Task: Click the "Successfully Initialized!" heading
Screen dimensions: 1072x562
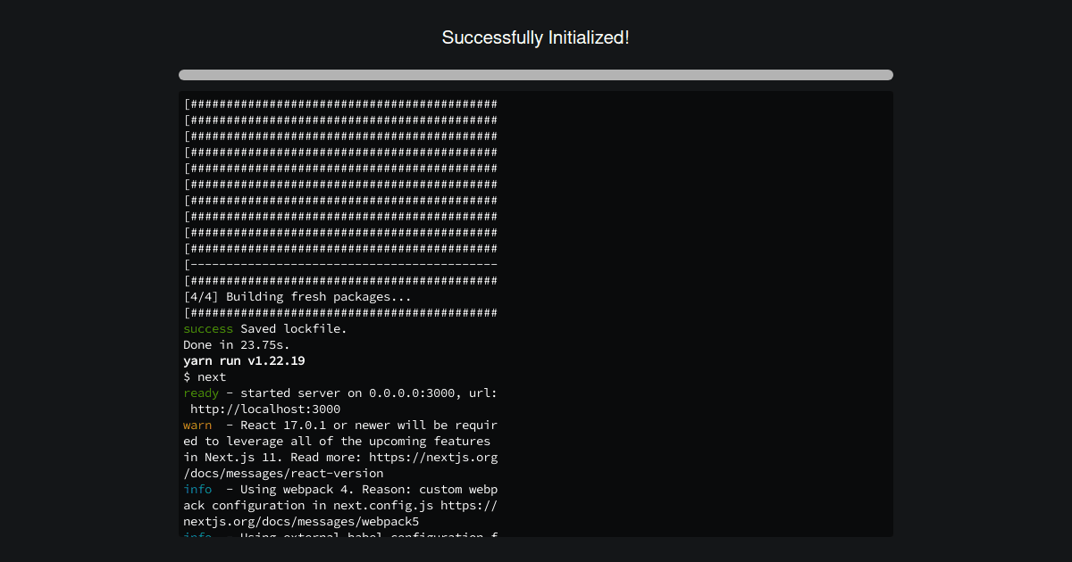Action: pyautogui.click(x=535, y=37)
